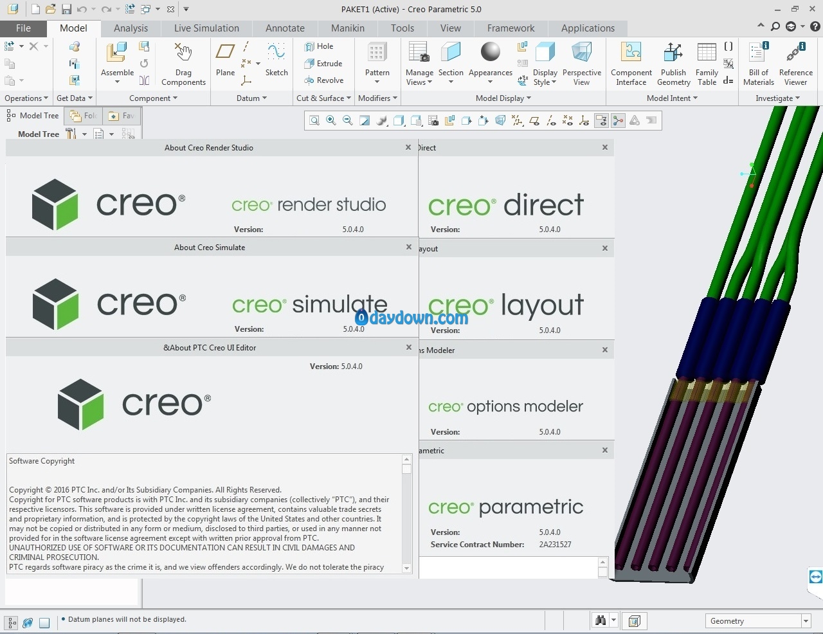Click the Repaint icon in graphics toolbar
This screenshot has width=823, height=634.
[365, 120]
